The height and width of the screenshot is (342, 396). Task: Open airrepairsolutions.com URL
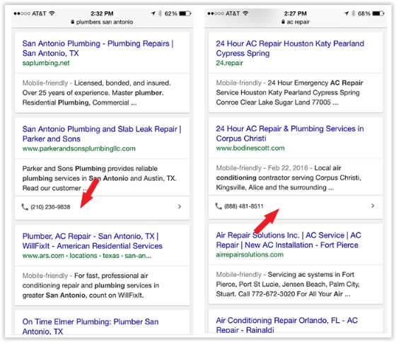250,254
